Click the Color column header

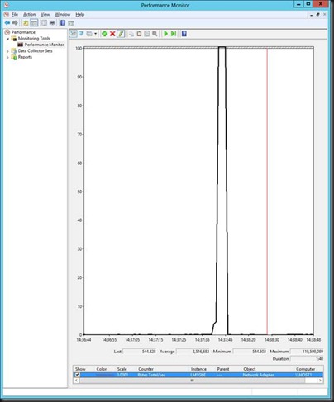tap(102, 369)
